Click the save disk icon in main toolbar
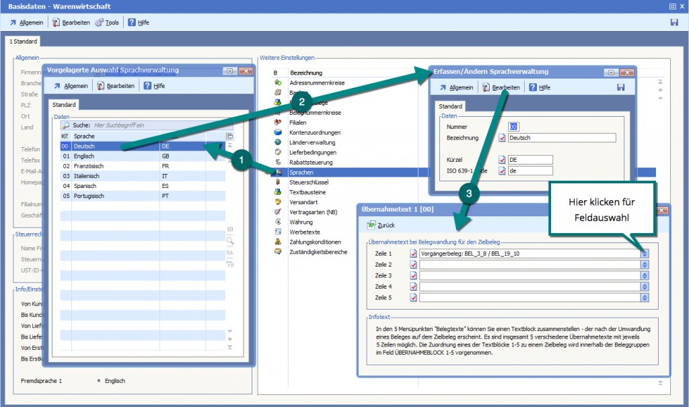The height and width of the screenshot is (407, 689). click(x=674, y=22)
